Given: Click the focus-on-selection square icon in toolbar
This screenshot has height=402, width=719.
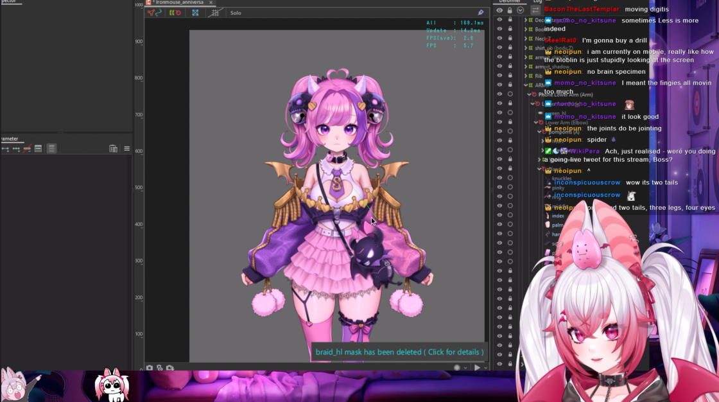Looking at the screenshot, I should click(x=195, y=13).
